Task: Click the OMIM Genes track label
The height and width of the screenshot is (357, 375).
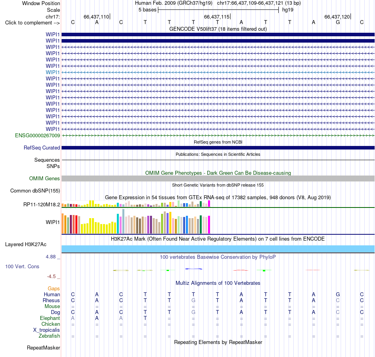Action: point(45,178)
